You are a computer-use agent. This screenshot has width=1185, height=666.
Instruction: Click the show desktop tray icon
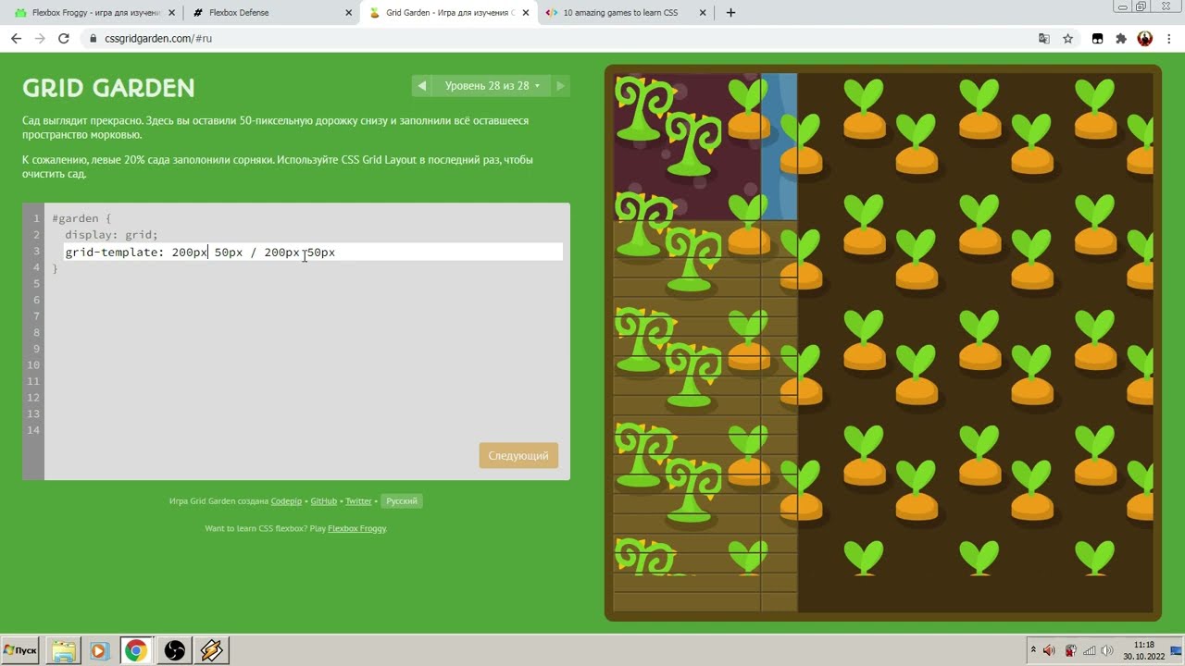pyautogui.click(x=1177, y=650)
